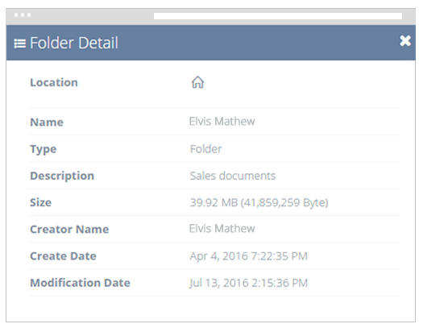Select the Sales documents description text
This screenshot has width=423, height=328.
click(233, 176)
